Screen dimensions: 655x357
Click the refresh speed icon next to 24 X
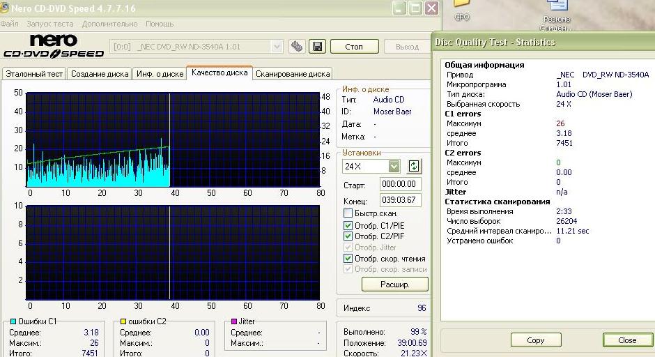[x=414, y=166]
